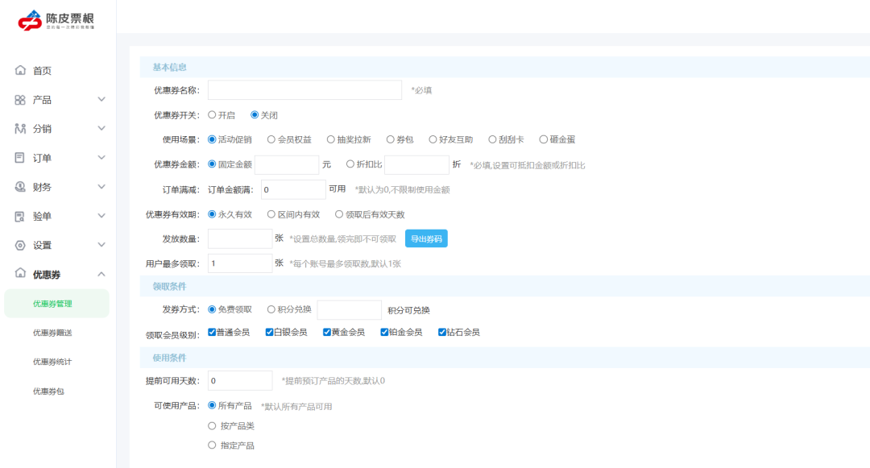Expand the 订单 menu chevron

click(101, 158)
